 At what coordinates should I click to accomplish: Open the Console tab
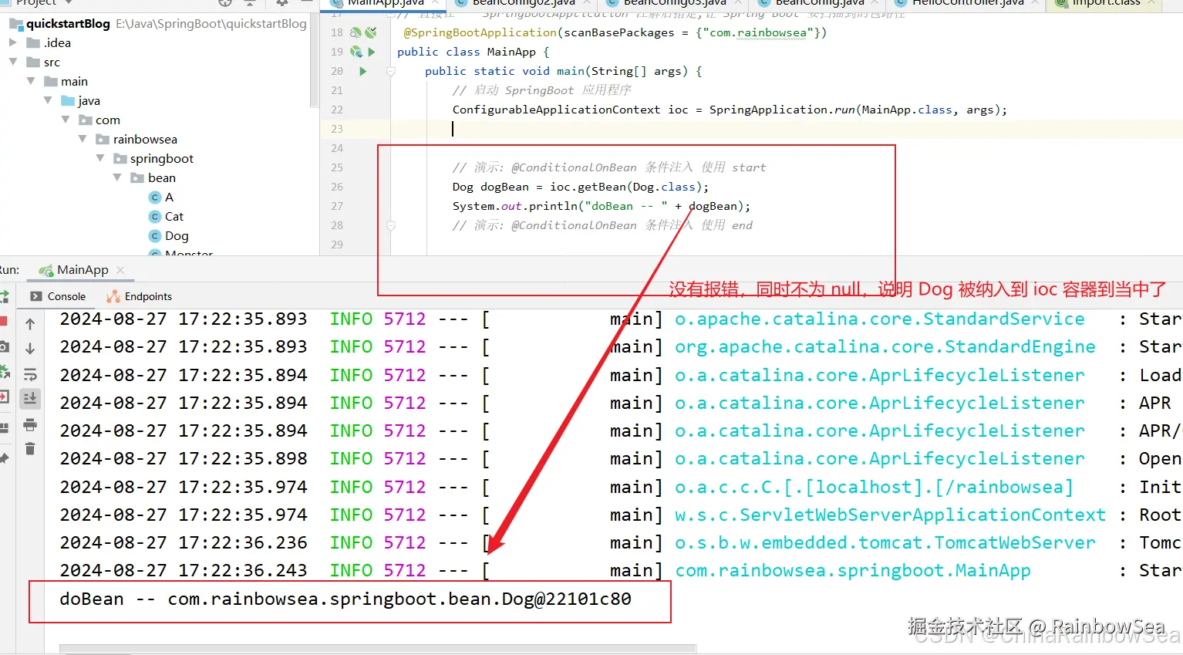tap(58, 296)
